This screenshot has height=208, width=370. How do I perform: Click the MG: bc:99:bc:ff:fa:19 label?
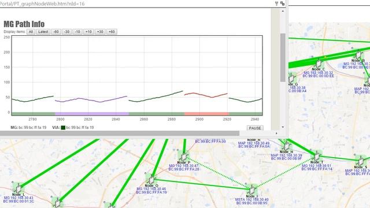[28, 128]
